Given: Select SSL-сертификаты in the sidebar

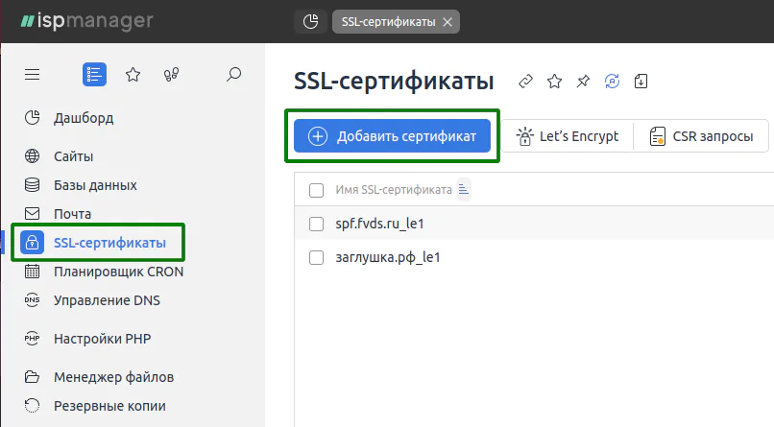Looking at the screenshot, I should pyautogui.click(x=109, y=243).
